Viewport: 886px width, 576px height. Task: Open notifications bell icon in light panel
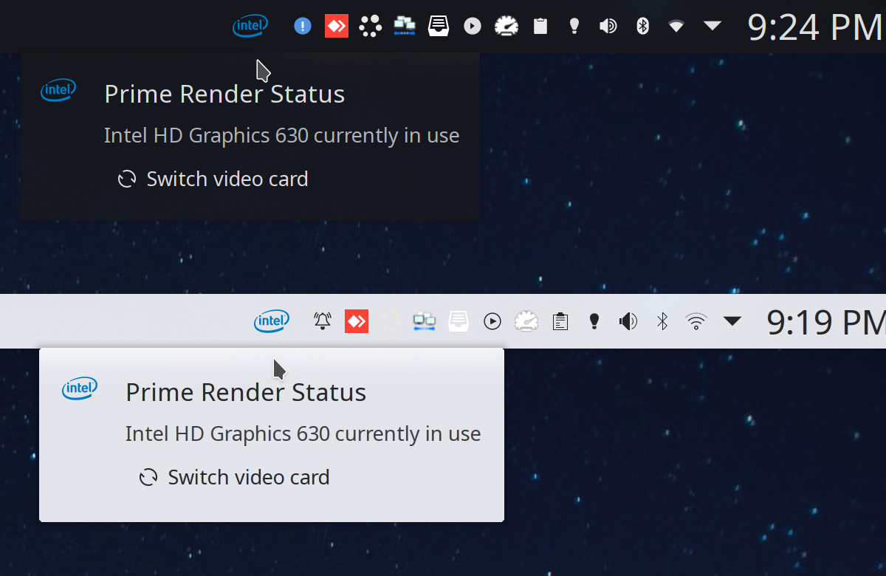point(323,320)
